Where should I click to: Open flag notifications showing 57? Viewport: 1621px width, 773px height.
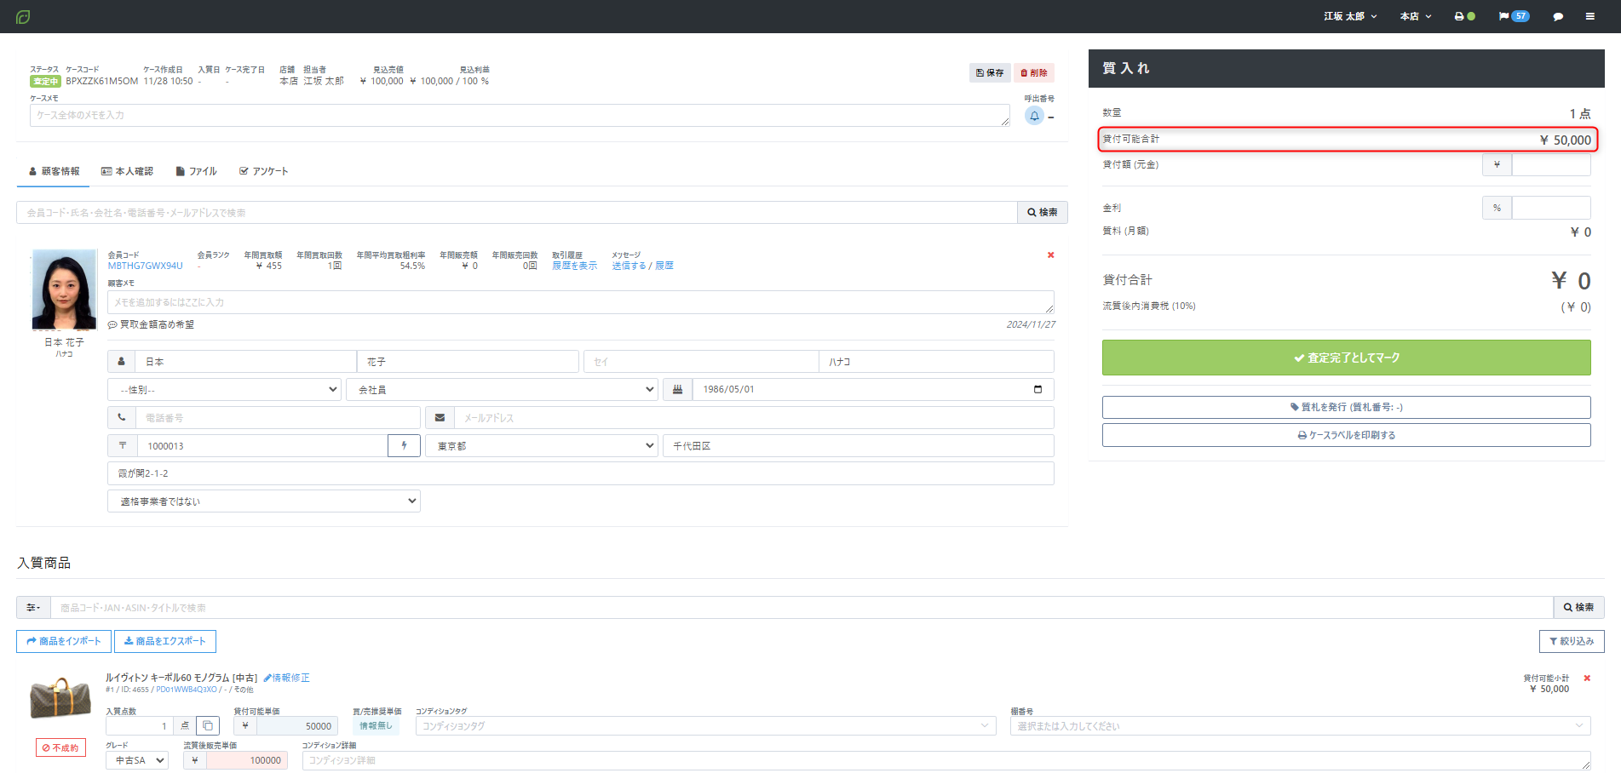pos(1514,16)
